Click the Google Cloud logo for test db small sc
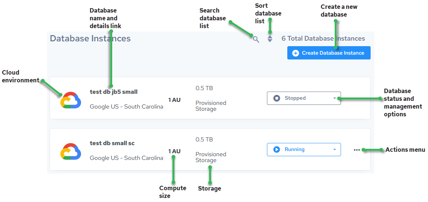Screen dimensions: 428x202 (x=70, y=151)
